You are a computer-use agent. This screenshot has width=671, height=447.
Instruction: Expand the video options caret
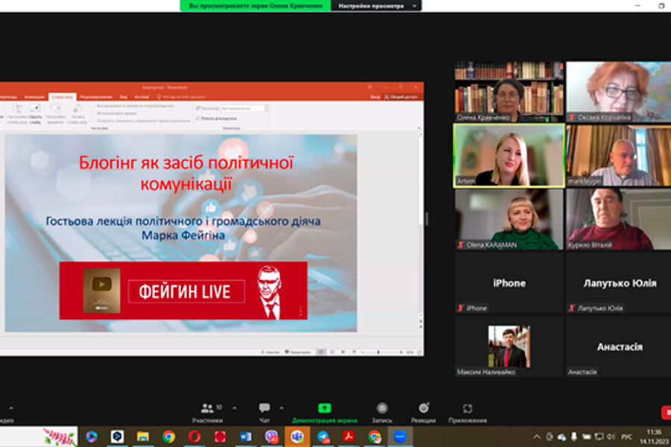pyautogui.click(x=11, y=408)
